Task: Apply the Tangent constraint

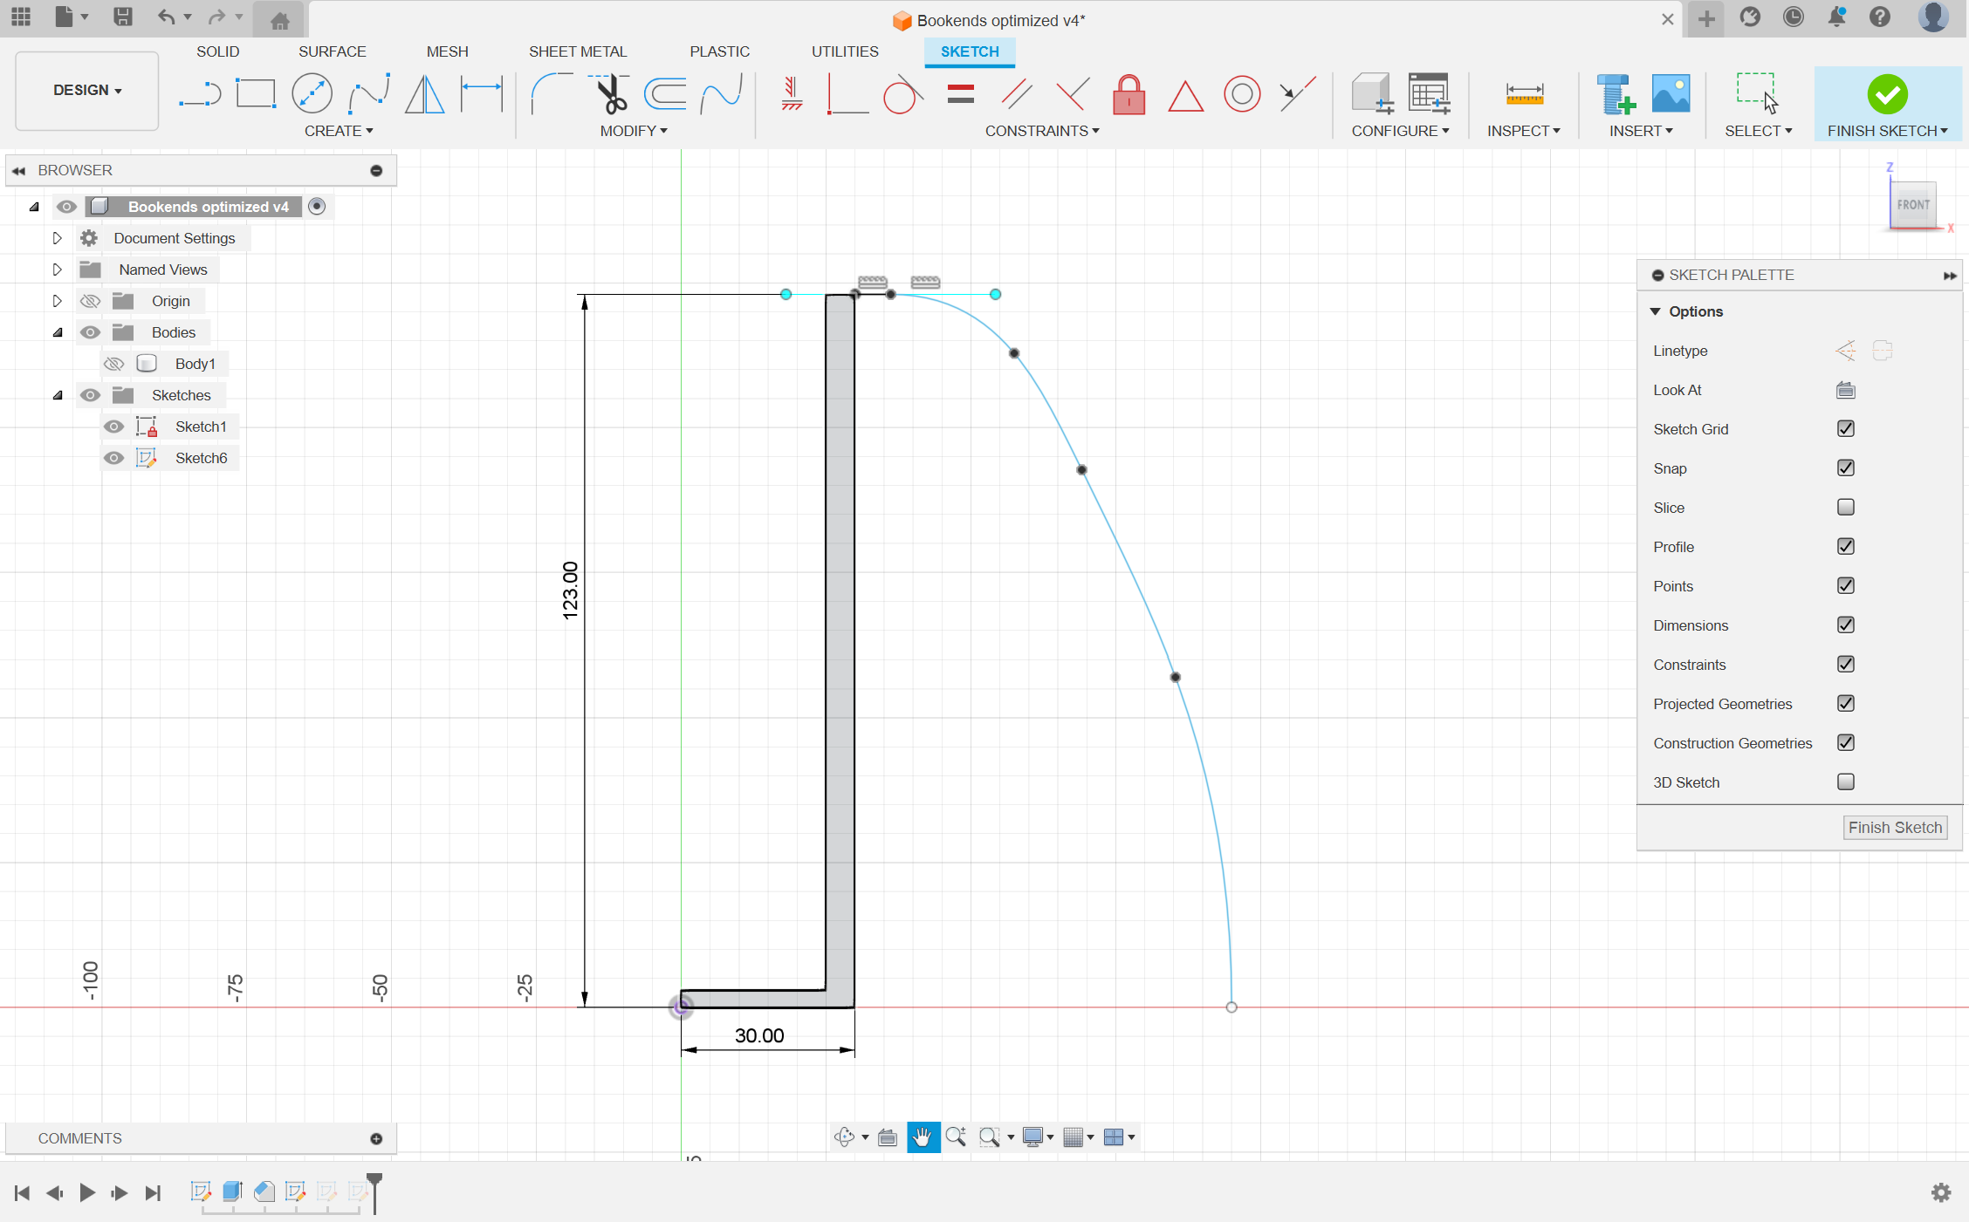Action: tap(902, 93)
